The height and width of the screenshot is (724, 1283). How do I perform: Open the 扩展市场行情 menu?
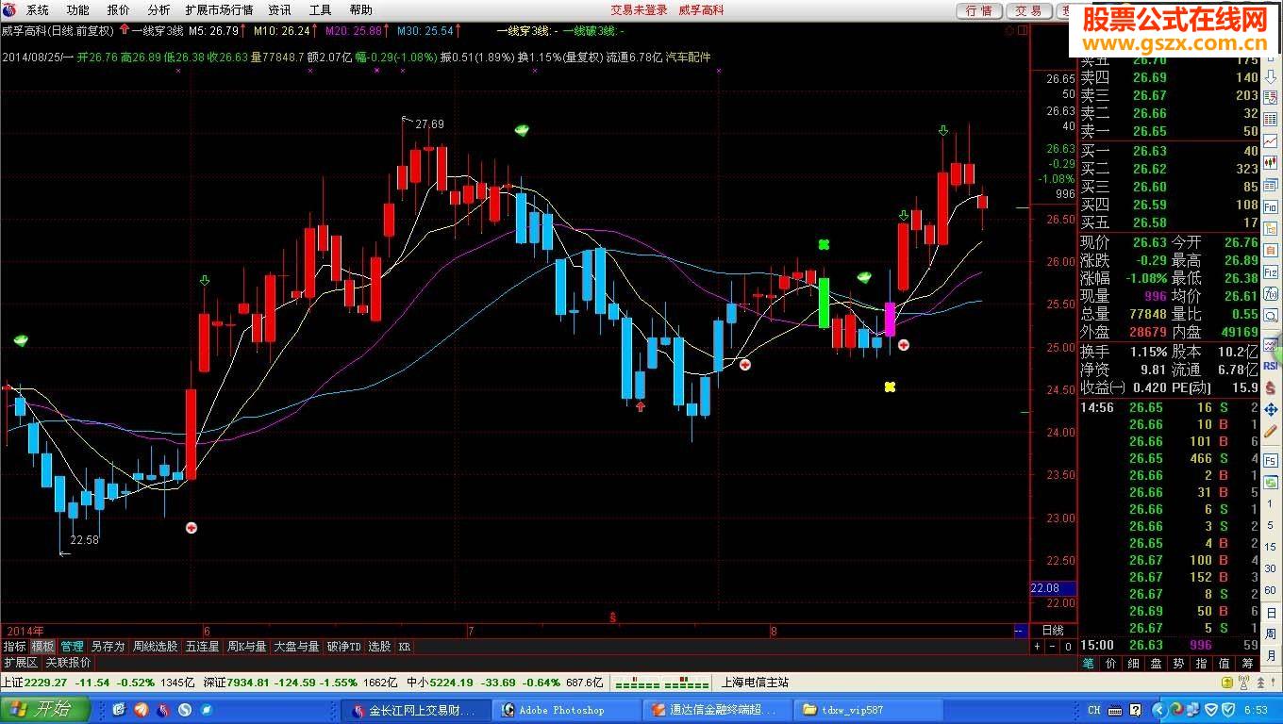219,9
